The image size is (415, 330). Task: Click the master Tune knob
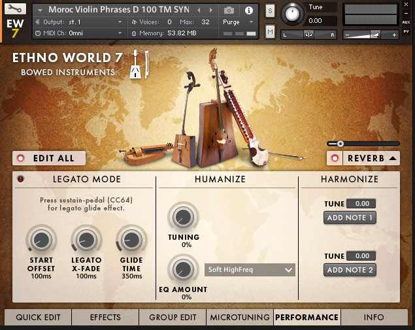point(292,14)
